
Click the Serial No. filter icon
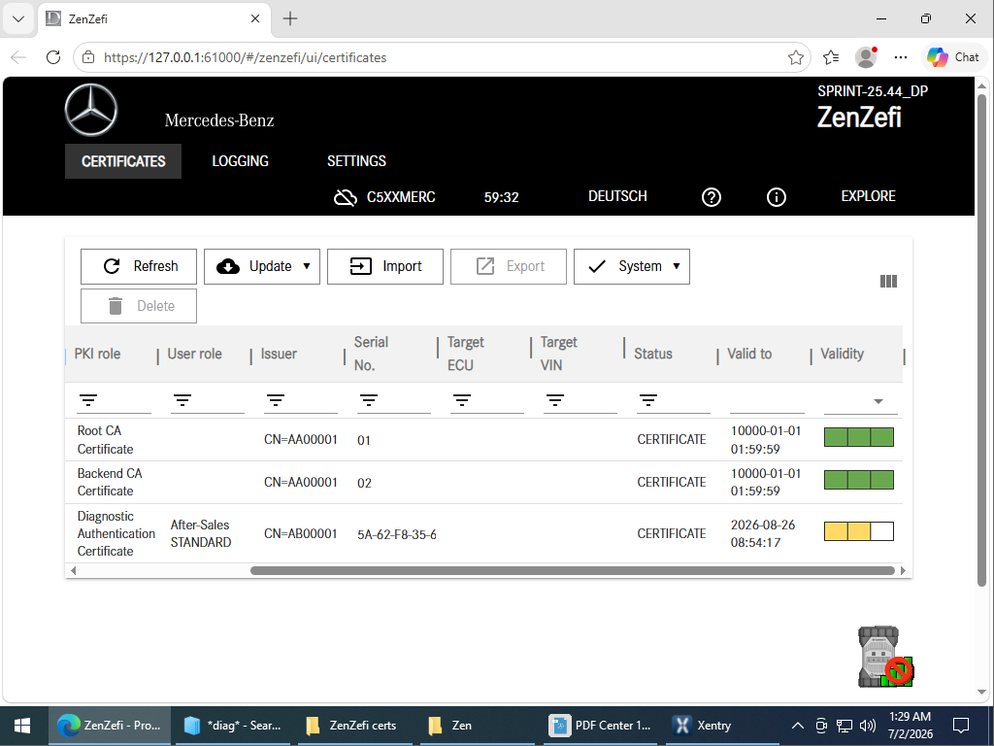tap(368, 400)
